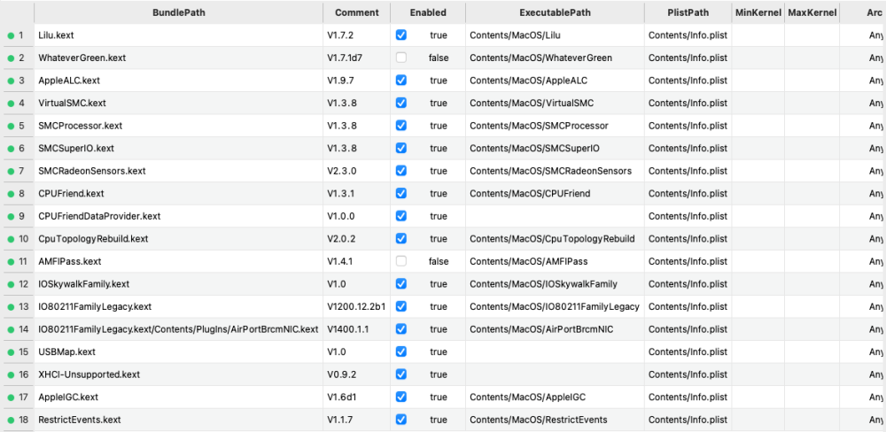Click Contents/MacOS/RestrictEvents executable cell

coord(555,419)
